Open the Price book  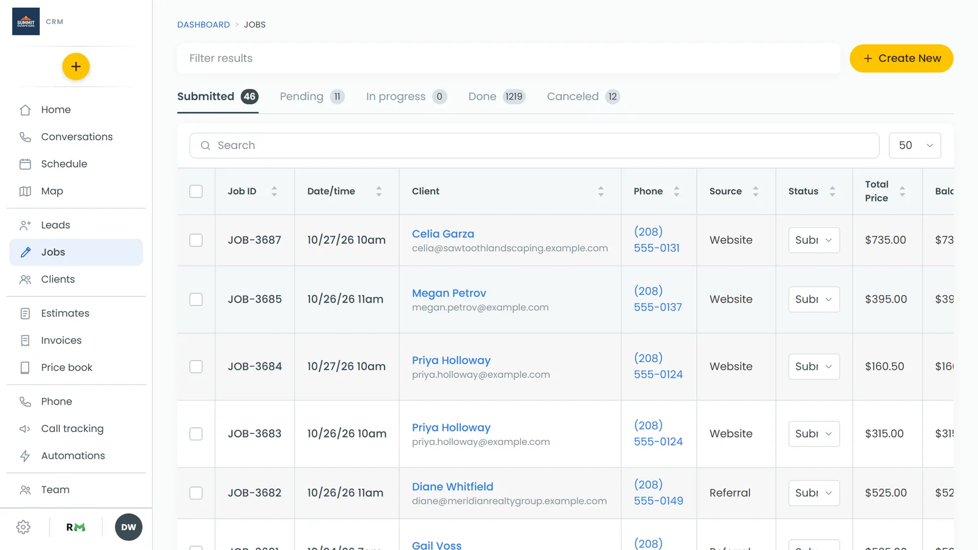coord(76,367)
